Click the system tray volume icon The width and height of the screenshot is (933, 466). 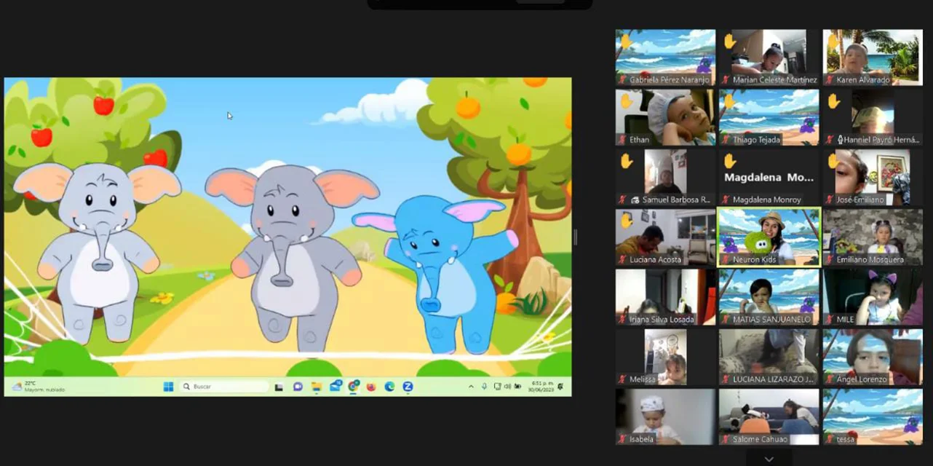pos(508,387)
